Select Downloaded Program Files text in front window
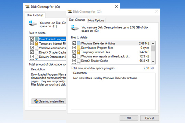 point(97,48)
